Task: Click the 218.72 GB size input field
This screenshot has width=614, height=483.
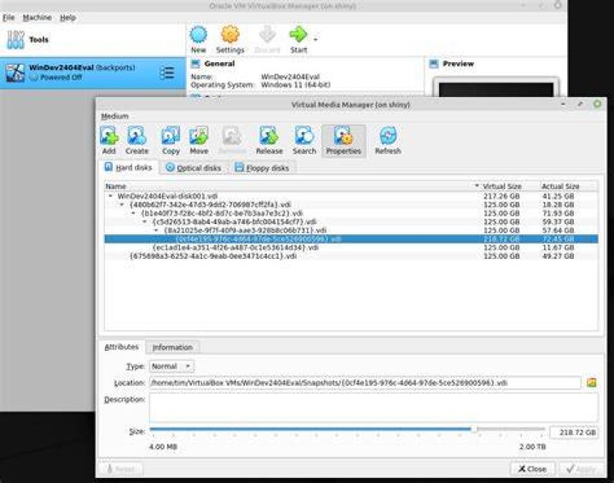Action: coord(574,433)
